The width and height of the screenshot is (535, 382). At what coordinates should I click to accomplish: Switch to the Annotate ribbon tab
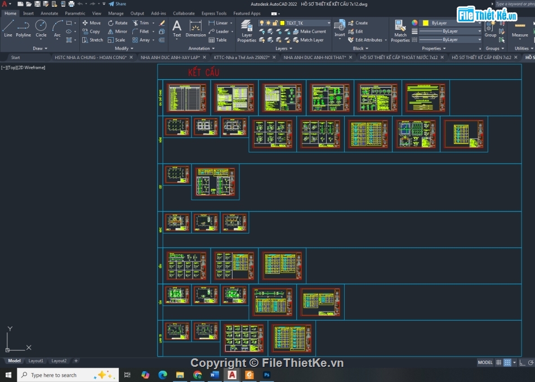[50, 13]
